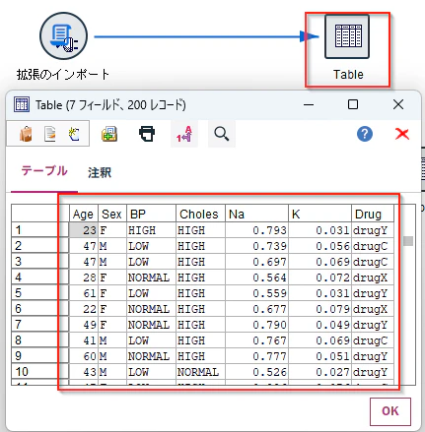Print the table with printer icon

(147, 134)
